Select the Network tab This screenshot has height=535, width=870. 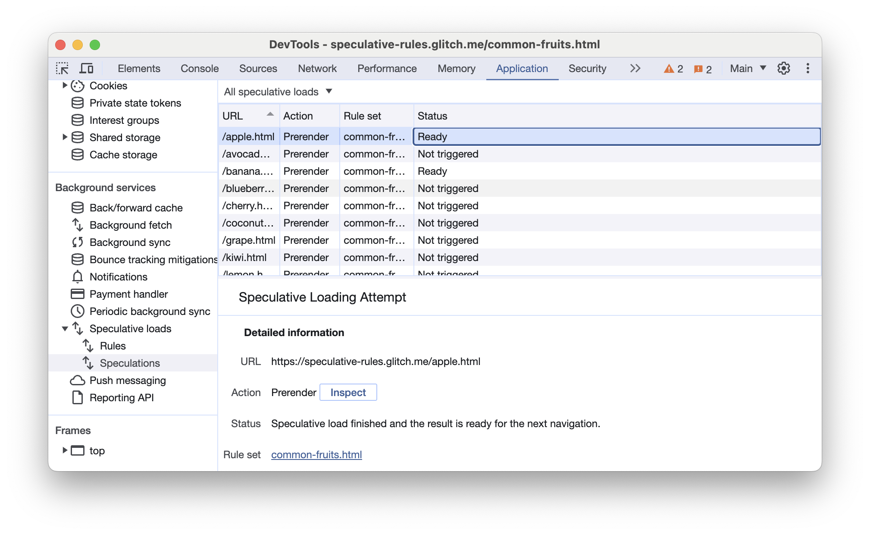point(317,69)
